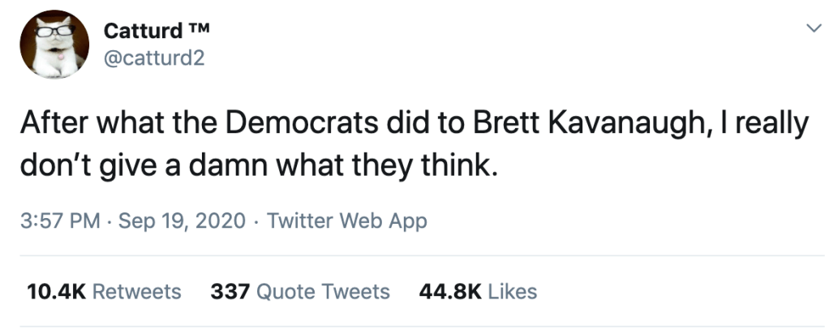This screenshot has width=829, height=330.
Task: Click the cat profile avatar
Action: pos(54,45)
